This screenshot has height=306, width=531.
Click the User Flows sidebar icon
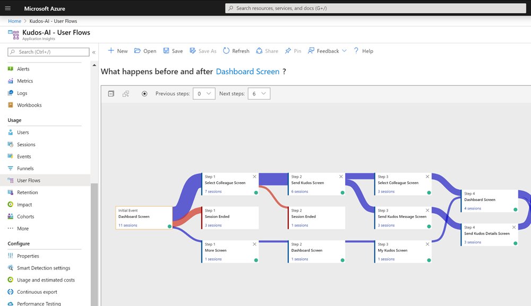coord(11,180)
